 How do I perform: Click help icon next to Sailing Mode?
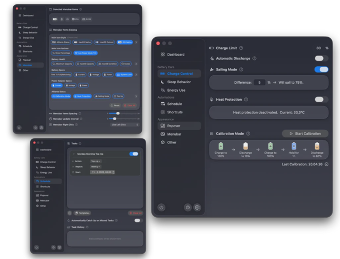point(241,69)
